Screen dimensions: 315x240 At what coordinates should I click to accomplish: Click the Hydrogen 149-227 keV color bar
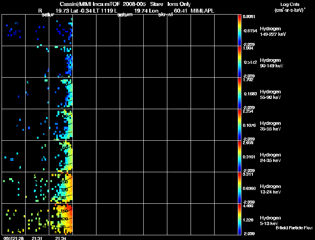[240, 30]
